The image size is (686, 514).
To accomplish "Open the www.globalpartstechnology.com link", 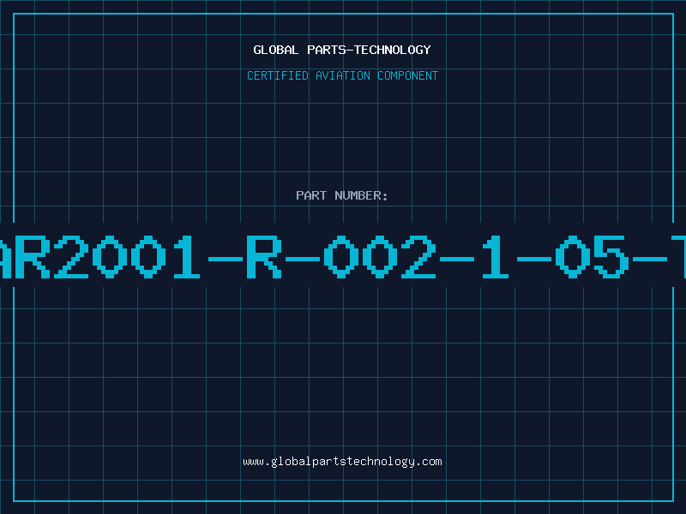I will click(342, 462).
